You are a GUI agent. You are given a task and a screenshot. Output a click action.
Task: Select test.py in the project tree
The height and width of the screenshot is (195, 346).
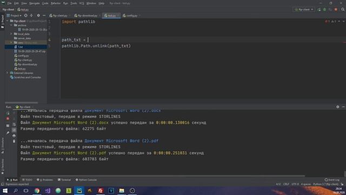click(x=20, y=69)
